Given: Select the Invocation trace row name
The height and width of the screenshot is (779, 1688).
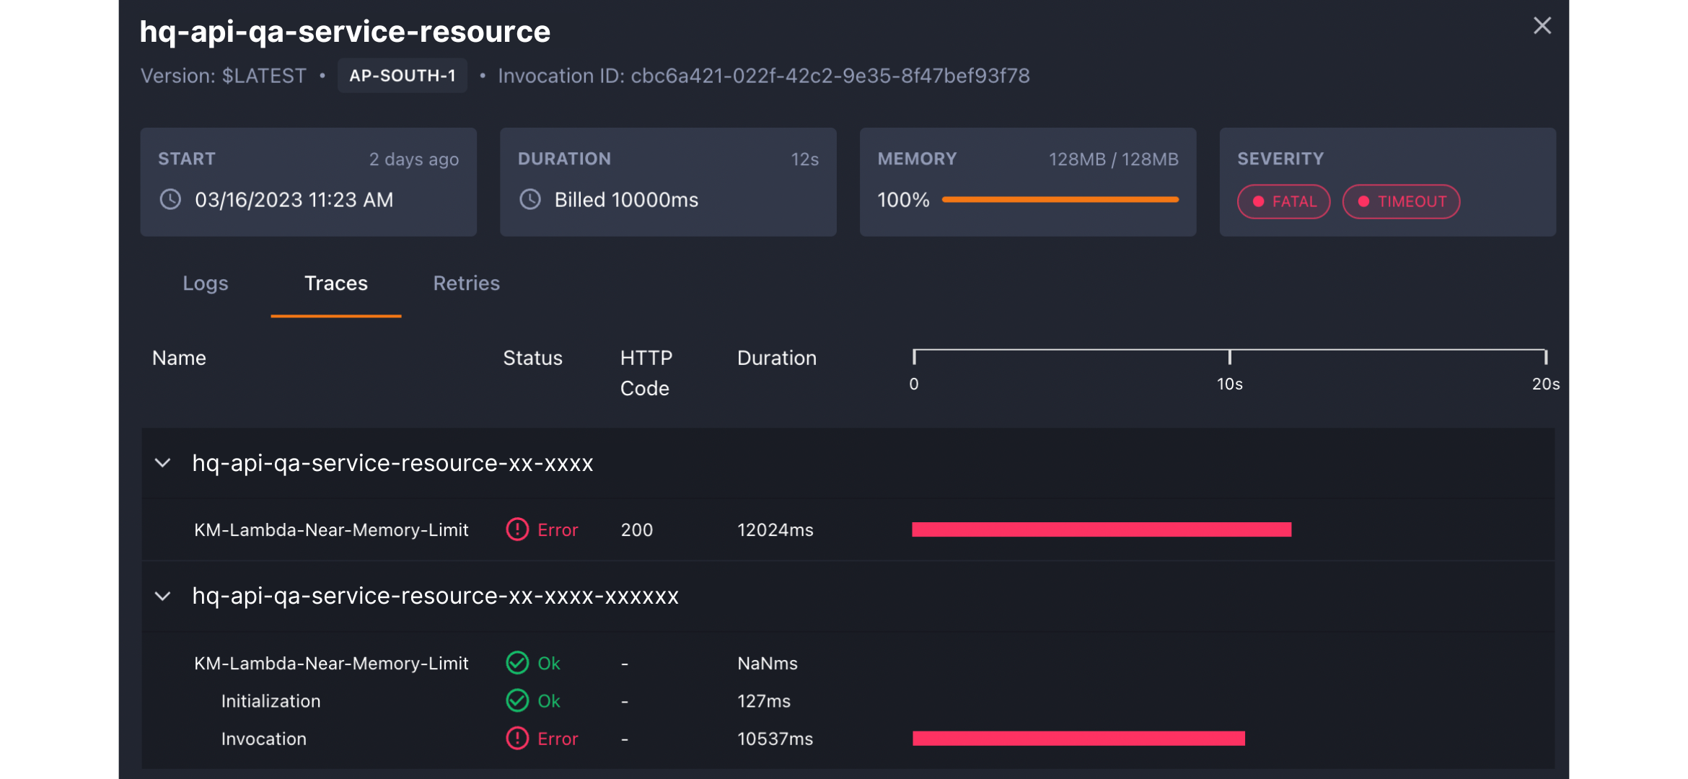Looking at the screenshot, I should [264, 739].
